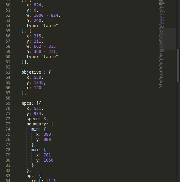Click the "objetive : {" key
The image size is (180, 182).
tap(36, 72)
